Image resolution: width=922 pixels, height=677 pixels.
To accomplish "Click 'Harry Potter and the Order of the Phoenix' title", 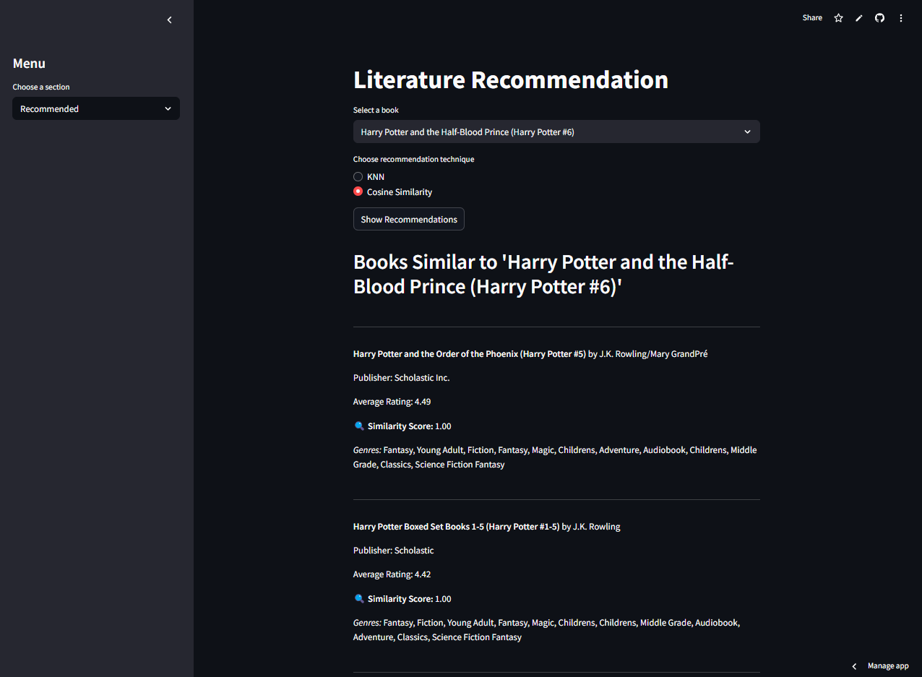I will 470,354.
